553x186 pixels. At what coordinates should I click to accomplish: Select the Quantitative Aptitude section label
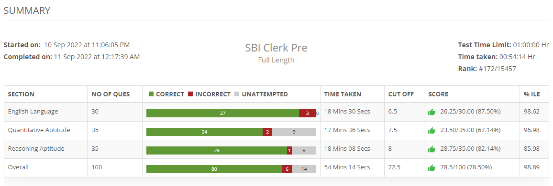coord(39,130)
